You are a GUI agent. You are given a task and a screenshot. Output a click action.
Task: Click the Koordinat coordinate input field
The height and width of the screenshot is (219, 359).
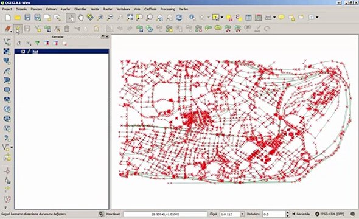pos(166,214)
